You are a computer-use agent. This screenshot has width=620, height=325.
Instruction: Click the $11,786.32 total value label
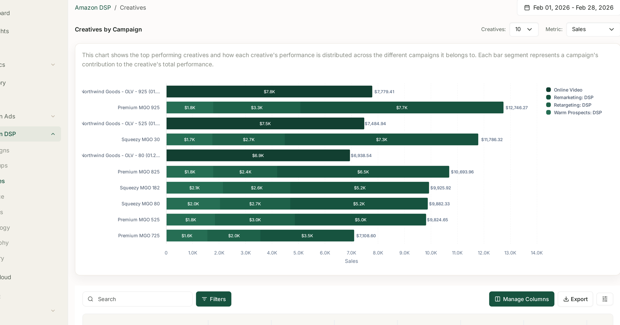492,140
